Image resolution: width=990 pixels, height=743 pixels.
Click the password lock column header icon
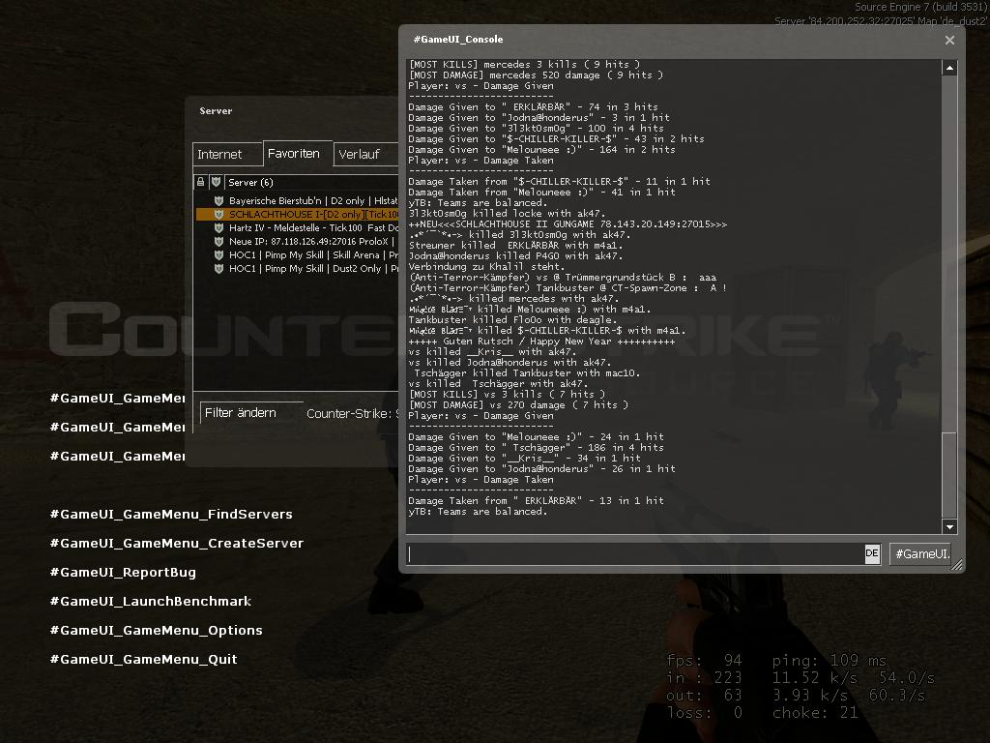(x=200, y=182)
